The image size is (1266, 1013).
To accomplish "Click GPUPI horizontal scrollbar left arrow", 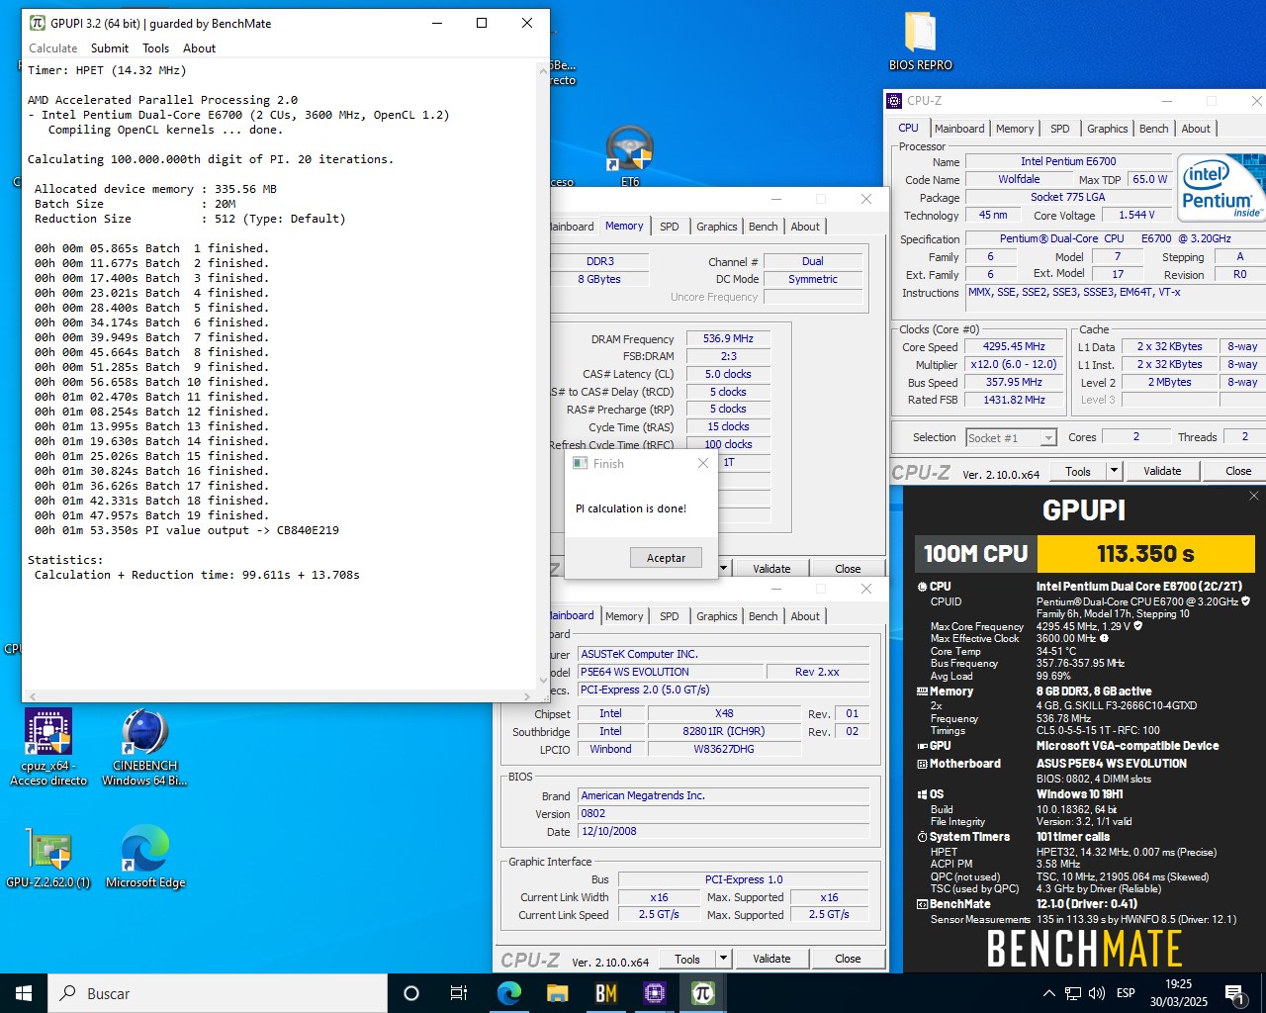I will click(x=32, y=696).
